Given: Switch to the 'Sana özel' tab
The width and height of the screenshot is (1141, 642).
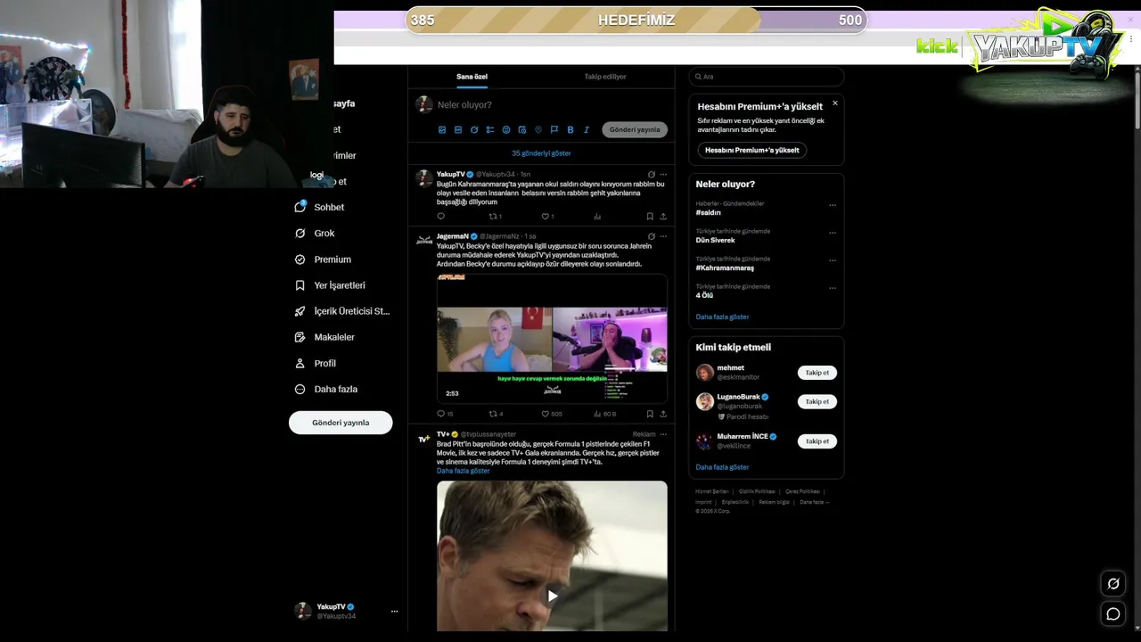Looking at the screenshot, I should click(472, 77).
